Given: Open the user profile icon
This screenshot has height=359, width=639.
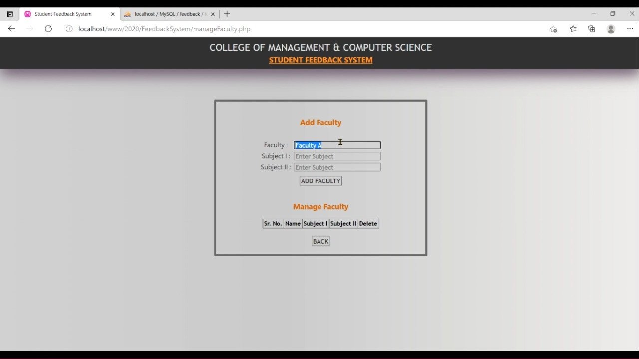Looking at the screenshot, I should (x=611, y=29).
